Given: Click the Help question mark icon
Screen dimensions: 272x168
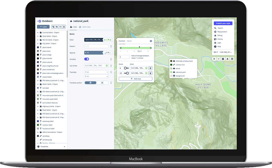Looking at the screenshot, I should [x=215, y=46].
